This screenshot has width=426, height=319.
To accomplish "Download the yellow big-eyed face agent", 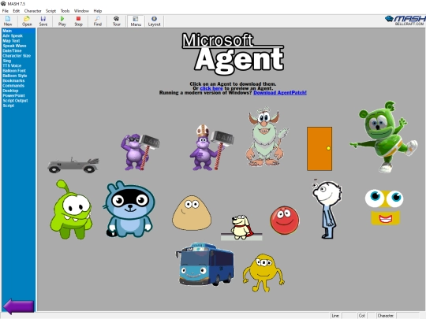I will (384, 207).
